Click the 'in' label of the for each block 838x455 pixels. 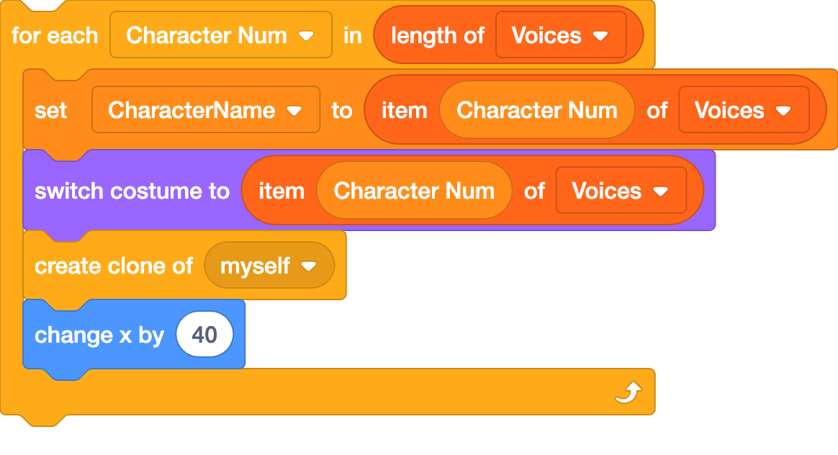click(352, 35)
